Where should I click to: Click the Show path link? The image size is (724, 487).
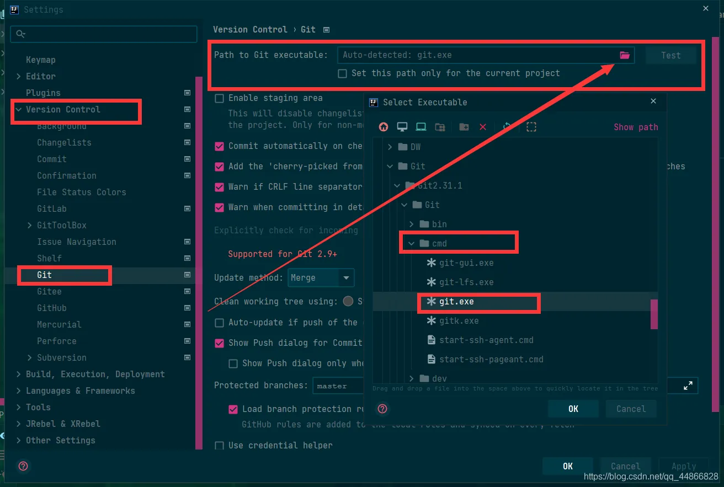636,127
